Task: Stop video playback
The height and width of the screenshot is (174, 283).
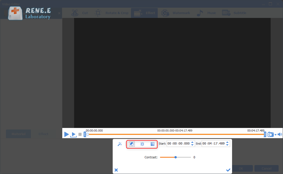Action: [x=80, y=134]
